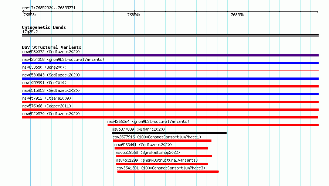Open the esv2677916 (1000GenomesConsortiumPhase1) label
Viewport: 329px width, 186px height.
(x=157, y=137)
